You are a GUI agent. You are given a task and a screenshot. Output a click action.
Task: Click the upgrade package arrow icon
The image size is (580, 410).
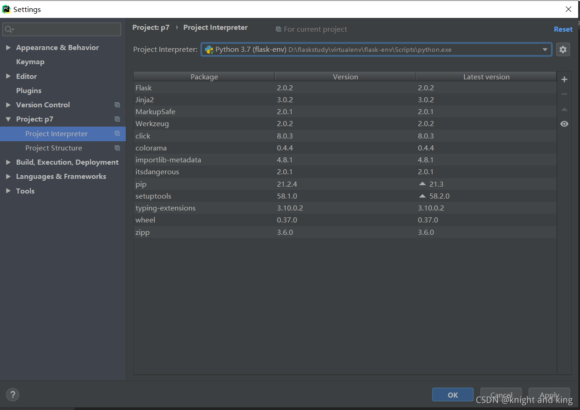click(x=564, y=109)
